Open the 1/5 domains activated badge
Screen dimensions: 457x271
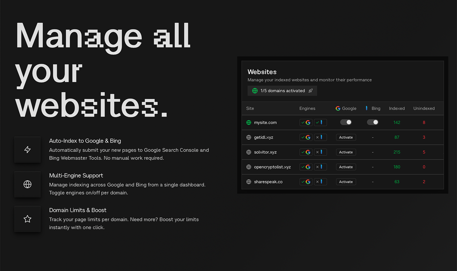pyautogui.click(x=282, y=91)
